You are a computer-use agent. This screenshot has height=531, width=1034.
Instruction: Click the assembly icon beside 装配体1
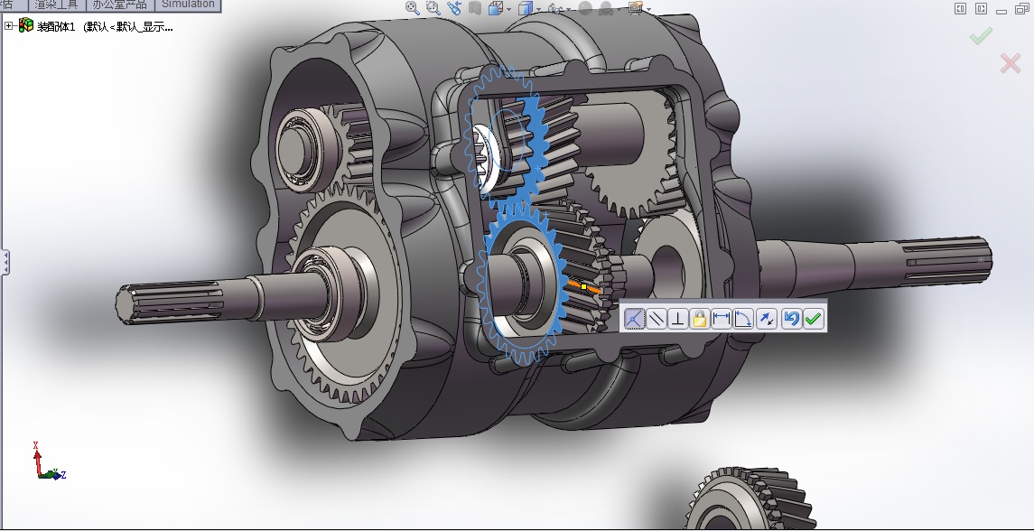(25, 25)
